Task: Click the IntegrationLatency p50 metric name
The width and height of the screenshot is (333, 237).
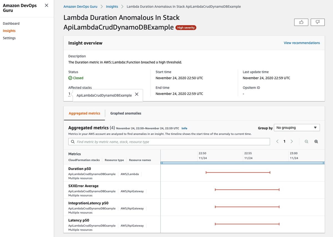Action: click(x=88, y=203)
